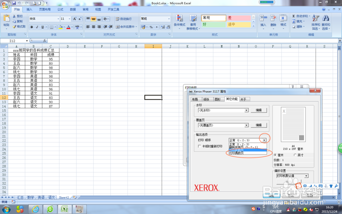The image size is (342, 214).
Task: Click the Office button
Action: coord(5,4)
